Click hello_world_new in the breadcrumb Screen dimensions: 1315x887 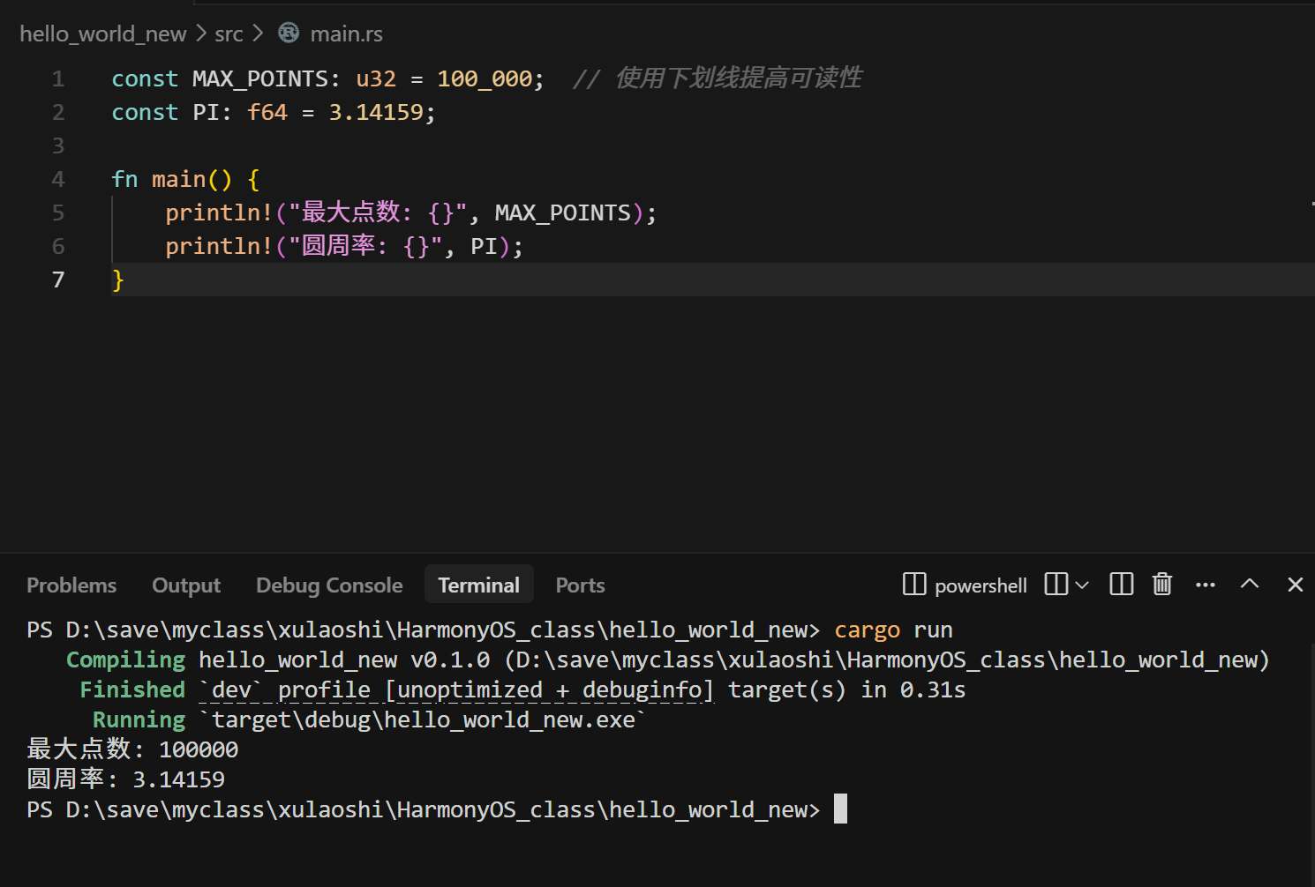(103, 34)
